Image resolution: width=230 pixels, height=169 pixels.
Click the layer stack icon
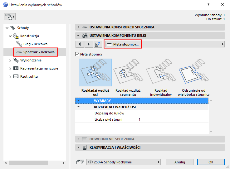80,162
